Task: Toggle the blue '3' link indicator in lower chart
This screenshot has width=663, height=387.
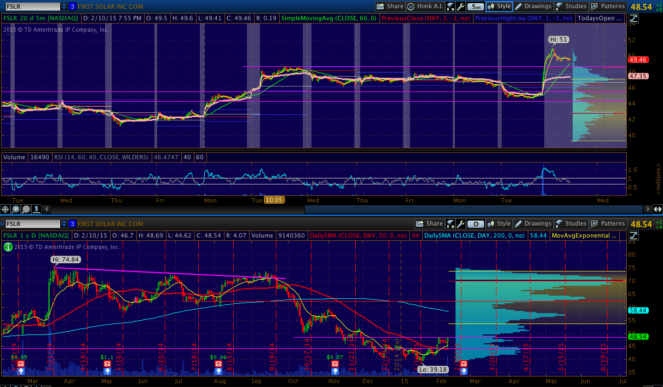Action: (x=72, y=224)
